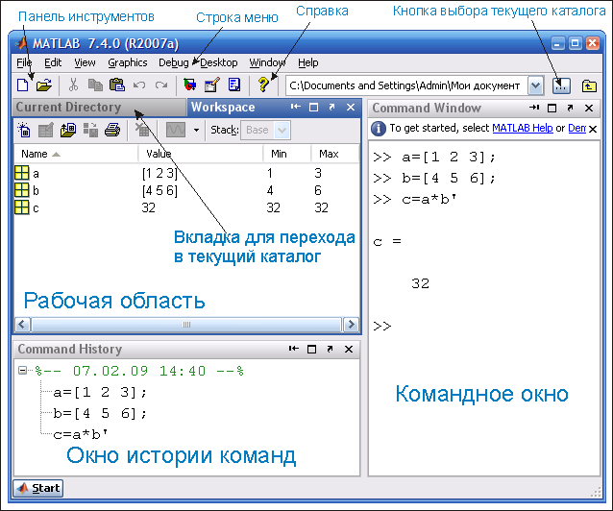
Task: Open the current directory path dropdown
Action: tap(535, 85)
